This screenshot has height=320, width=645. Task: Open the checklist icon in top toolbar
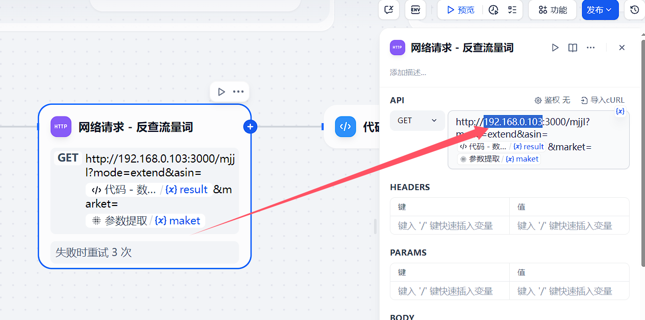tap(512, 10)
